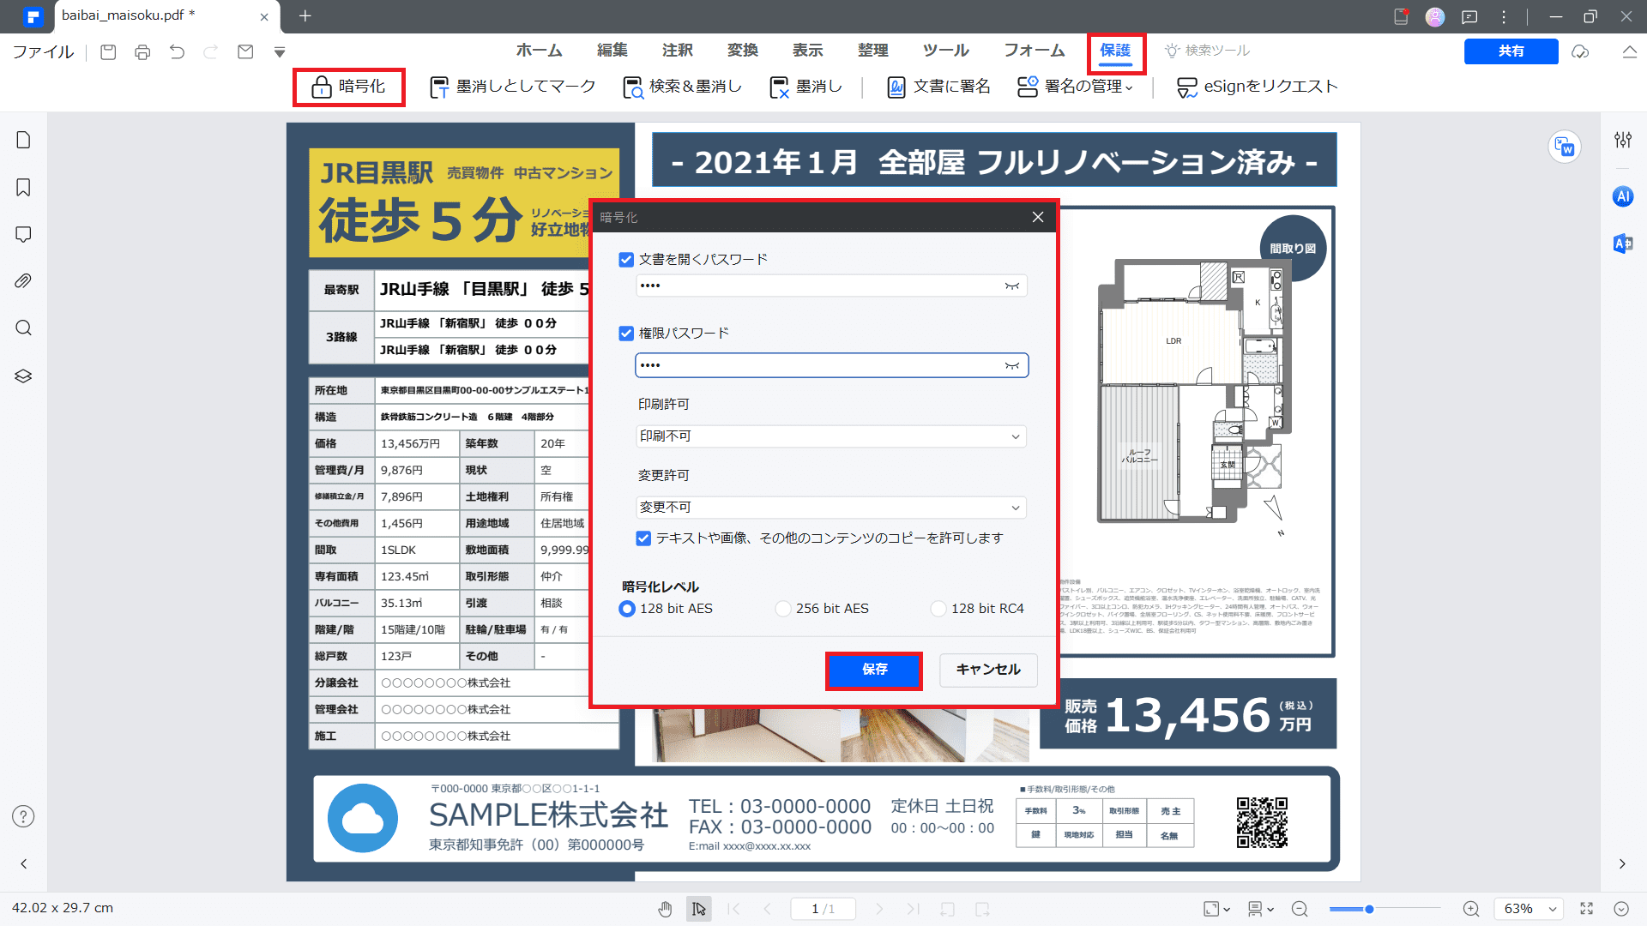Screen dimensions: 1647x926
Task: Click the notification icon in title bar
Action: point(1401,16)
